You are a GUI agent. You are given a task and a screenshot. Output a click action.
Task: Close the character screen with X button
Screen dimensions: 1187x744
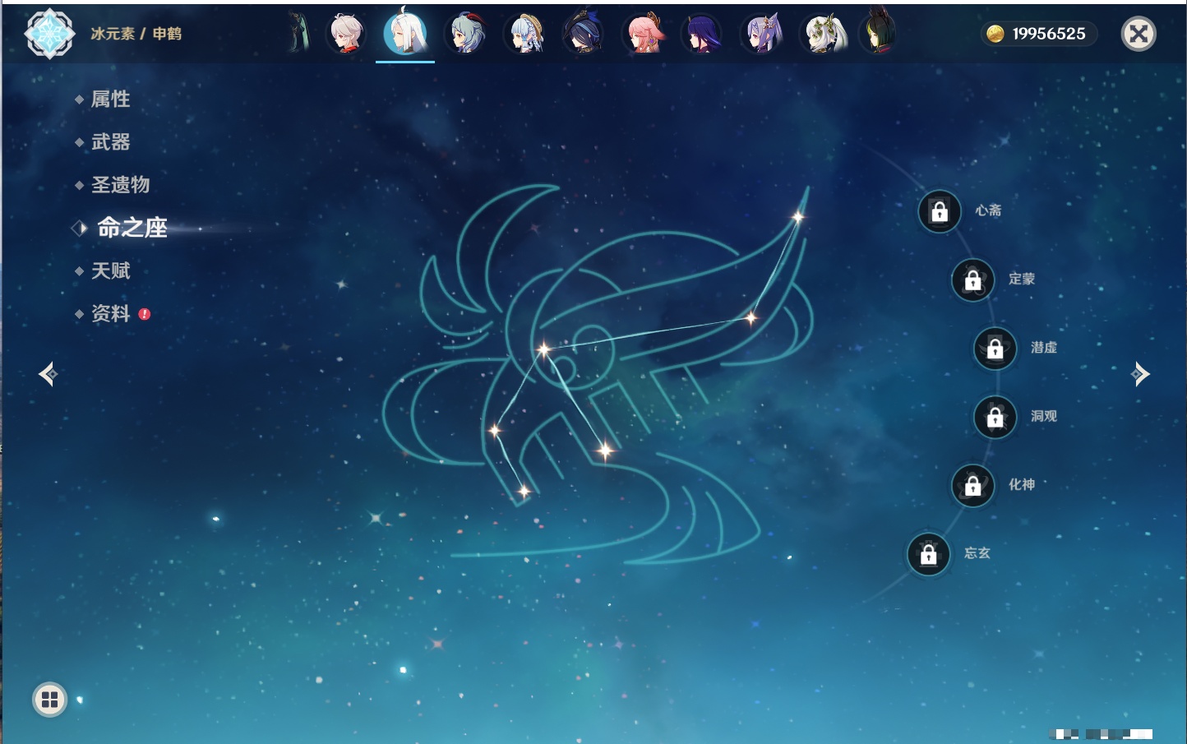pyautogui.click(x=1139, y=34)
